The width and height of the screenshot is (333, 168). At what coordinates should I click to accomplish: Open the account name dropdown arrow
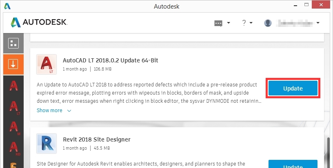(x=317, y=23)
